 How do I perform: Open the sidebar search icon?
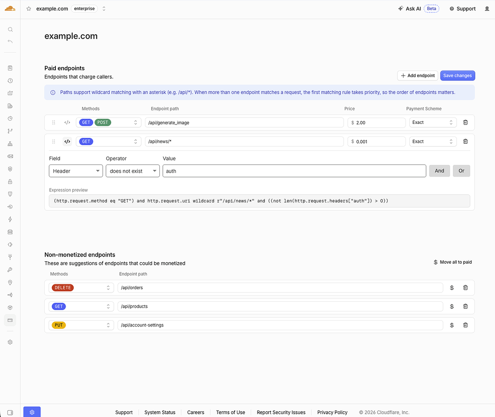click(x=10, y=29)
